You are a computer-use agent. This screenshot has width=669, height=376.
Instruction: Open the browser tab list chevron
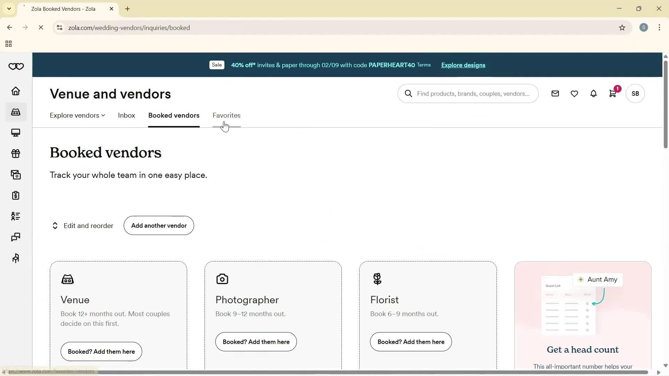pos(9,9)
